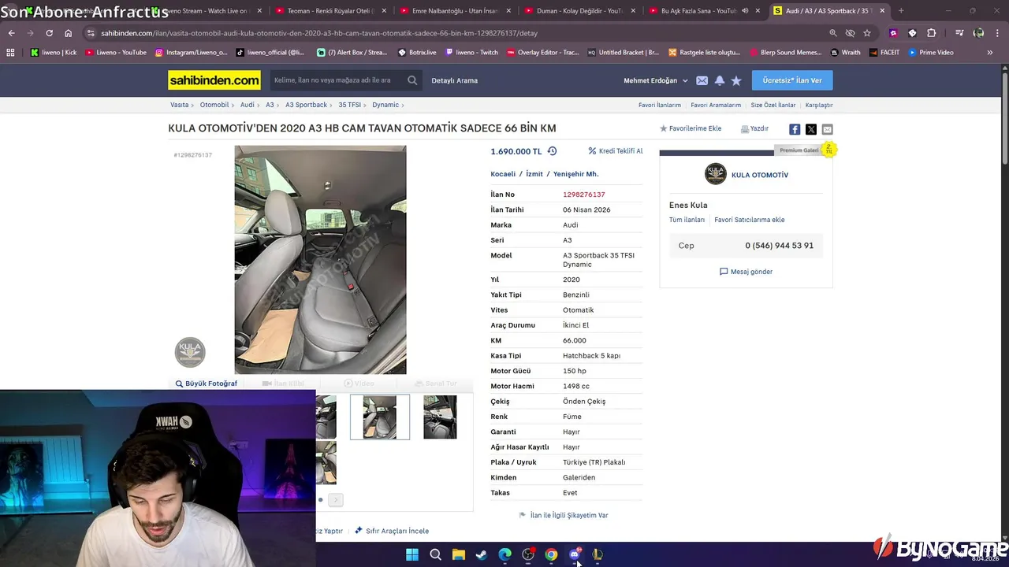Click Kredi Teklifi Al
Image resolution: width=1009 pixels, height=567 pixels.
click(616, 151)
